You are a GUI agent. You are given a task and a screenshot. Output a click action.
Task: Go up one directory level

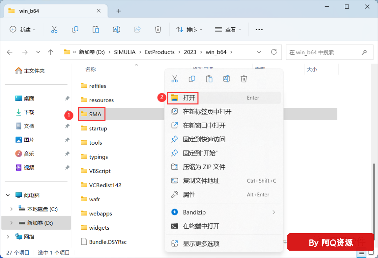pos(51,52)
